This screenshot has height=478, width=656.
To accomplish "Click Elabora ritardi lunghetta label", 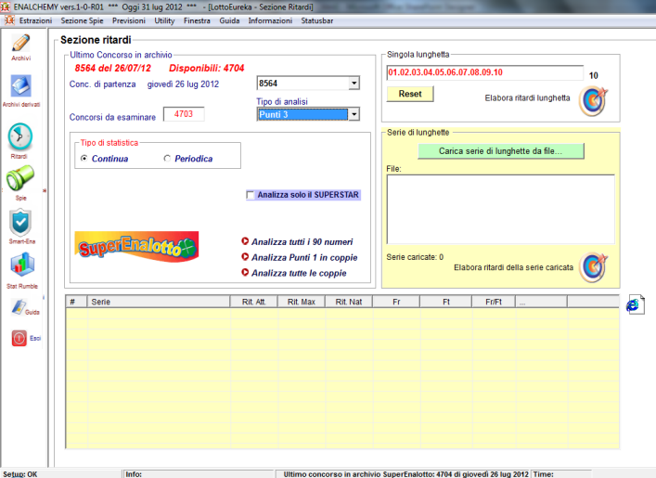I will tap(527, 98).
